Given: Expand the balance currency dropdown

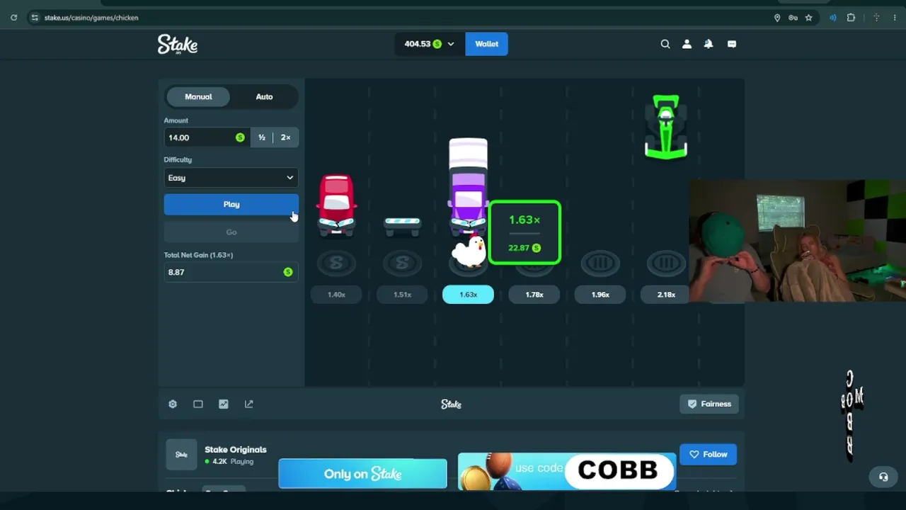Looking at the screenshot, I should click(451, 44).
